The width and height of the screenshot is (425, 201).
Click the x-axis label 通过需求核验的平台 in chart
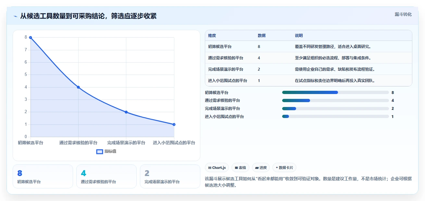pos(78,143)
